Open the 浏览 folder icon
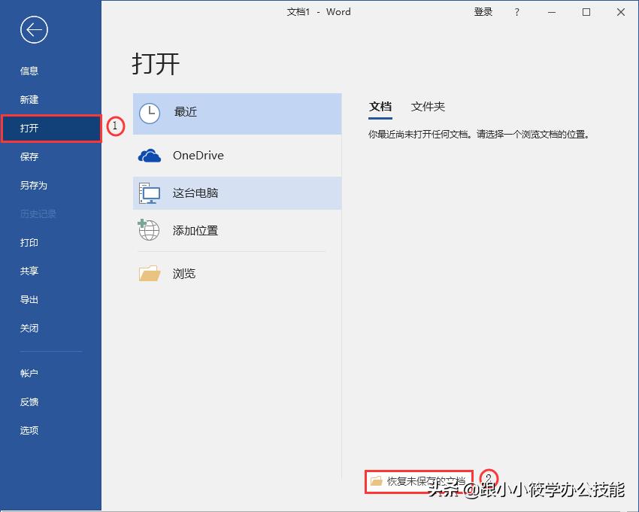 click(150, 272)
